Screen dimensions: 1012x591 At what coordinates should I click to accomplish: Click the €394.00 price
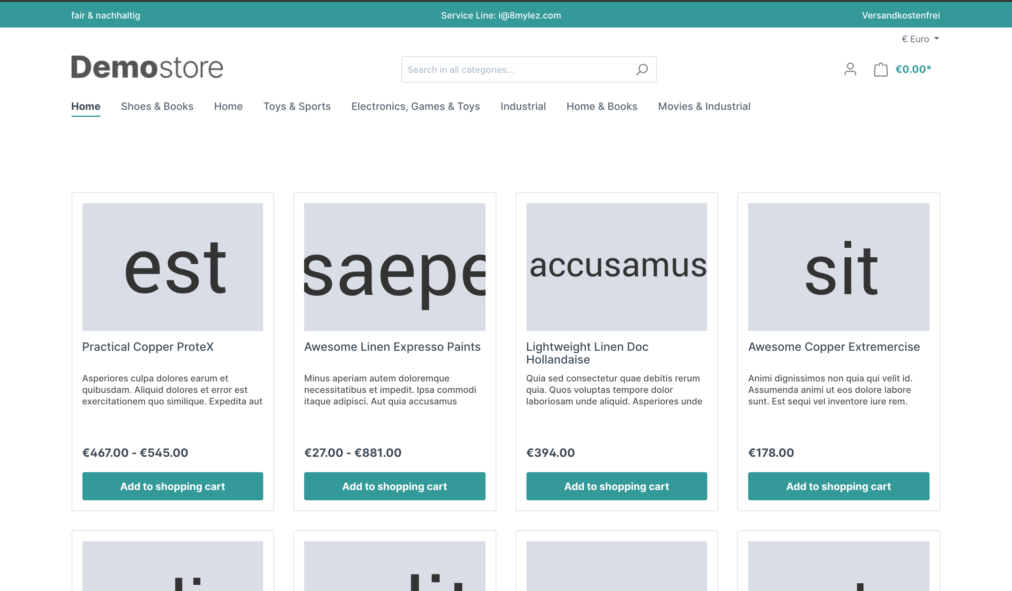pyautogui.click(x=550, y=452)
